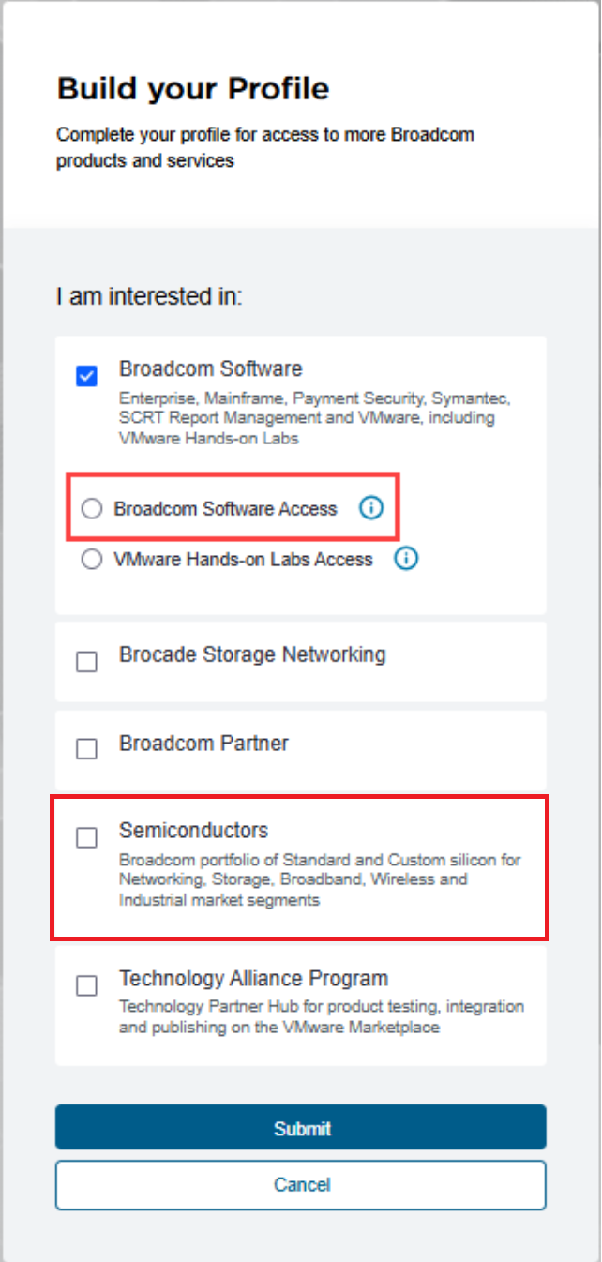Open info icon beside Broadcom Software Access
The image size is (602, 1262).
coord(371,508)
